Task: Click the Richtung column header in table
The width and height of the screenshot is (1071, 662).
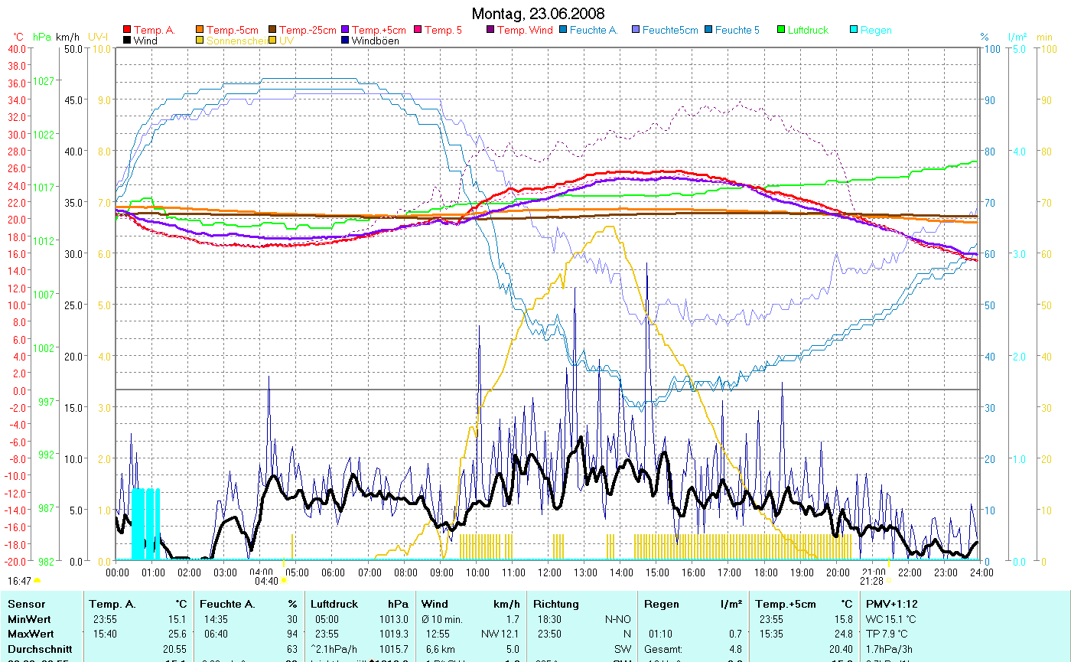Action: [556, 604]
